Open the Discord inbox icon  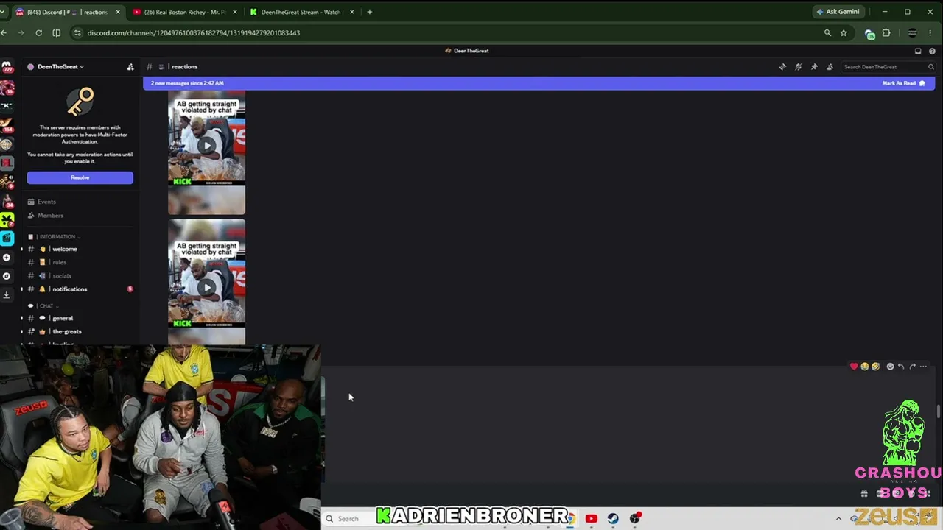tap(918, 51)
